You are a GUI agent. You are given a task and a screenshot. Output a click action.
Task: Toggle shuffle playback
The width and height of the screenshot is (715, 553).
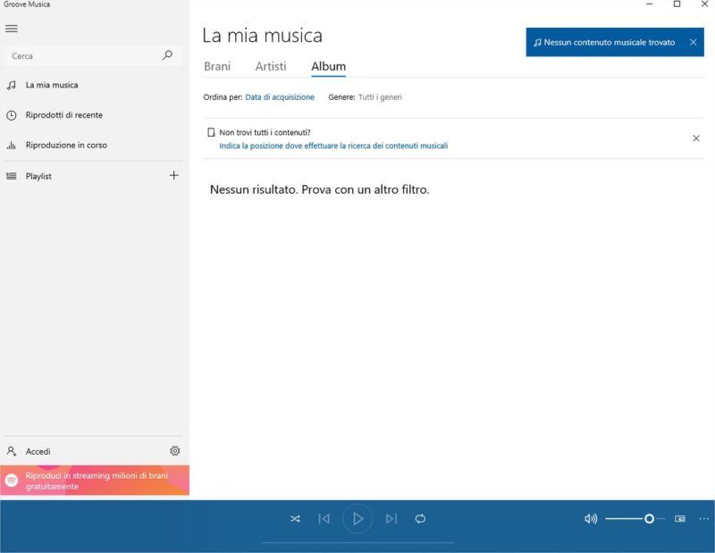pos(295,518)
